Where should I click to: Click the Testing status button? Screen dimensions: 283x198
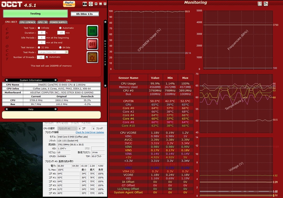35,14
